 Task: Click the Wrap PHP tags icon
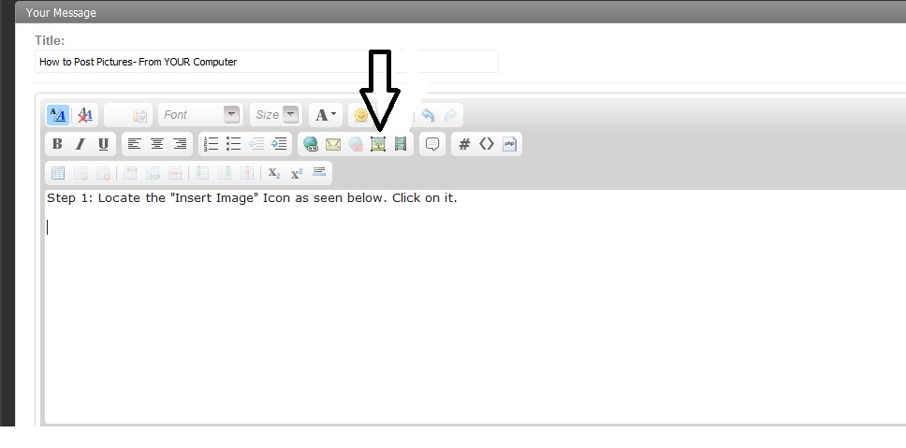[509, 144]
